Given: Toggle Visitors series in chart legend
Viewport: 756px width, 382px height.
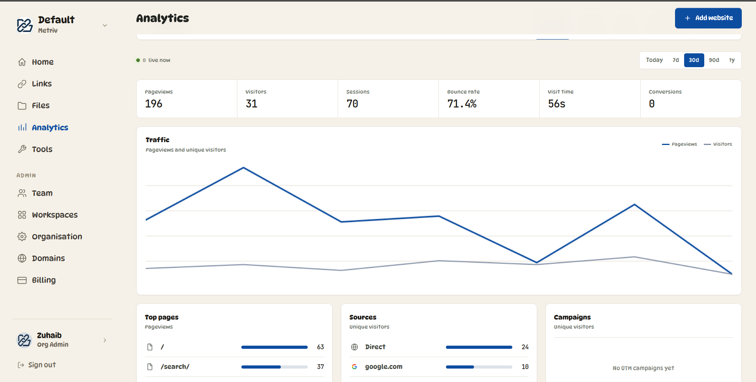Looking at the screenshot, I should 718,144.
